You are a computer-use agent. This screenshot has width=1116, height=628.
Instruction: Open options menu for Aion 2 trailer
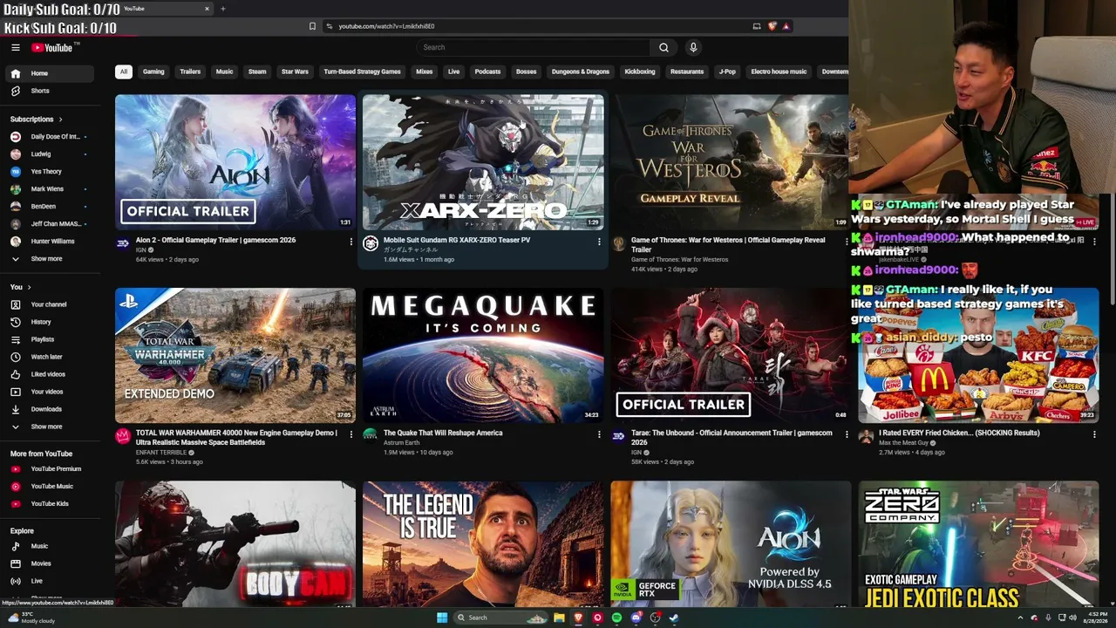(351, 242)
